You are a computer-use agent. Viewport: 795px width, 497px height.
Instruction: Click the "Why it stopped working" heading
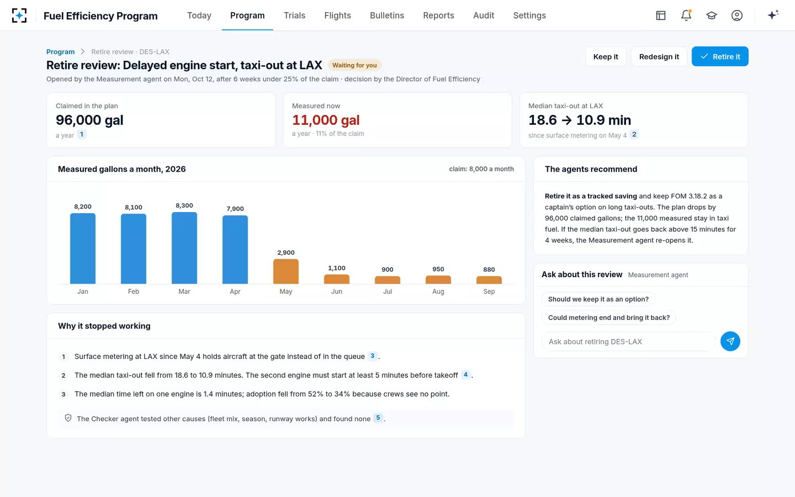point(104,326)
